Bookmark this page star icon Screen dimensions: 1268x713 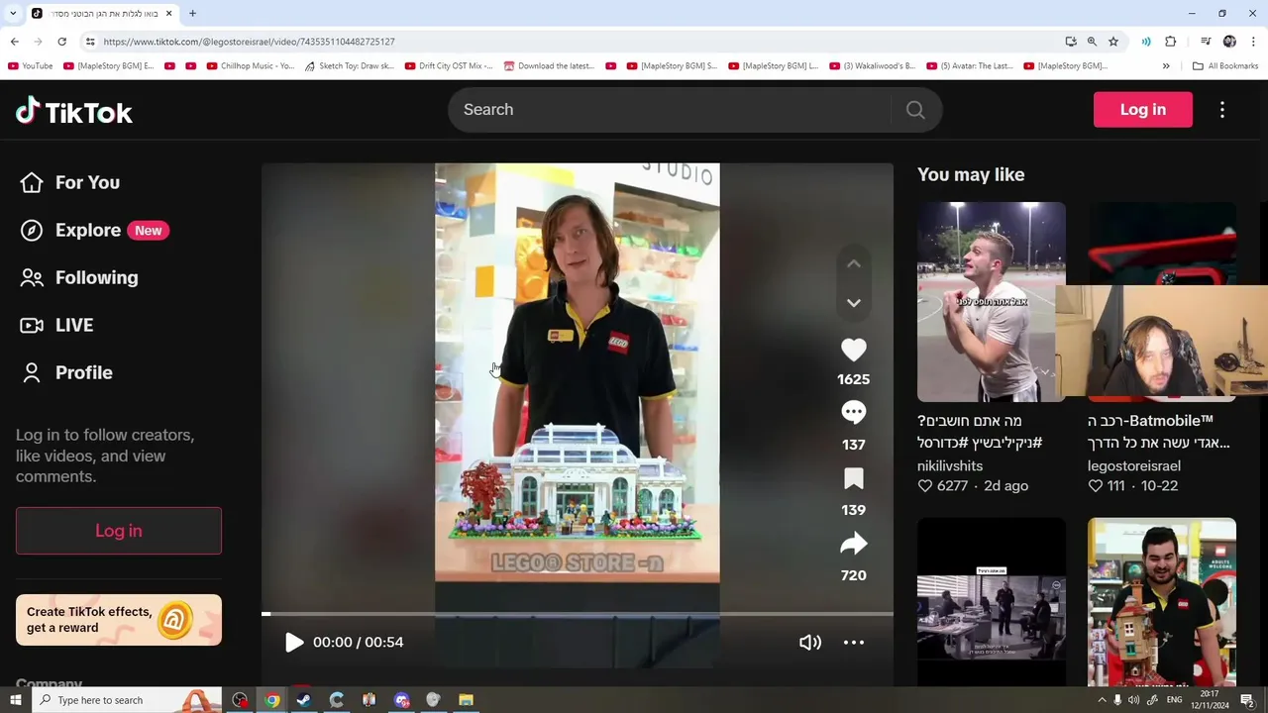1113,42
